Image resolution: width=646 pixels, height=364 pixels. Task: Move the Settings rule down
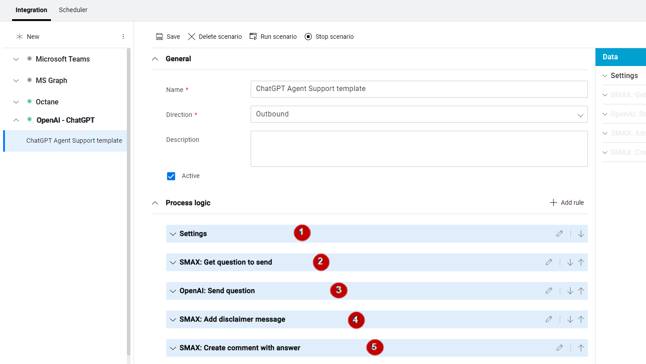coord(580,233)
